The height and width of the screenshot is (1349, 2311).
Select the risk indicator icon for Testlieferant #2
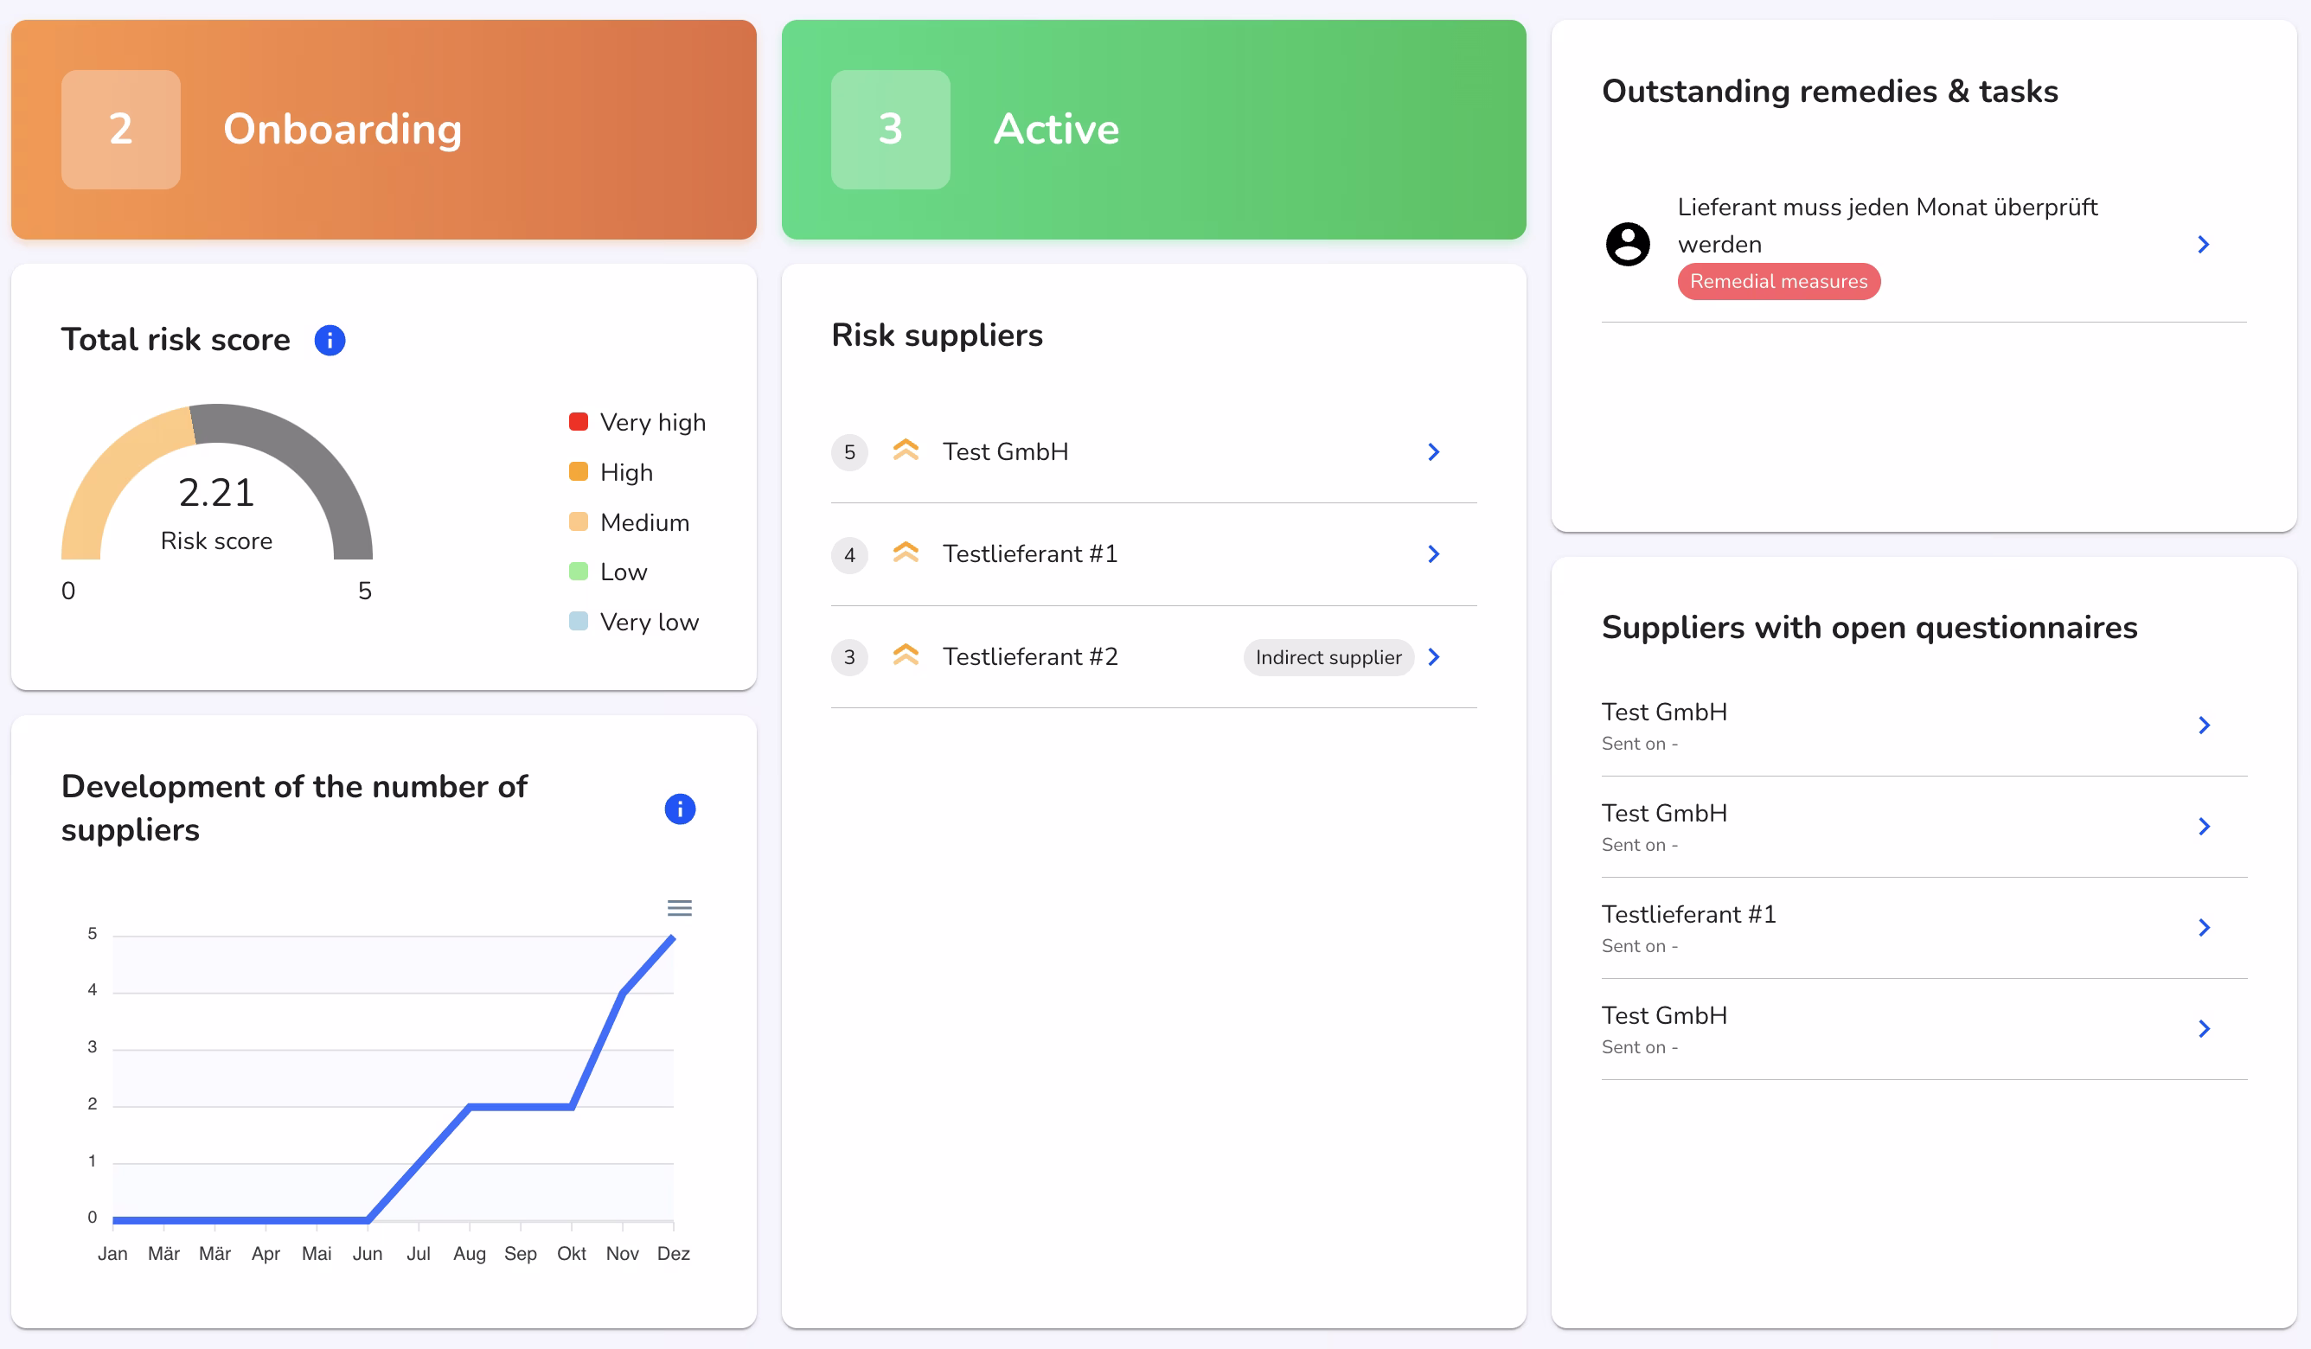[x=907, y=656]
